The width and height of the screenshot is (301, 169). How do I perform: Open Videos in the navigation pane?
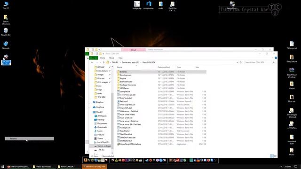pyautogui.click(x=99, y=138)
